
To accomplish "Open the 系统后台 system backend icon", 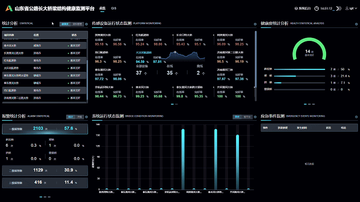I will pos(296,8).
